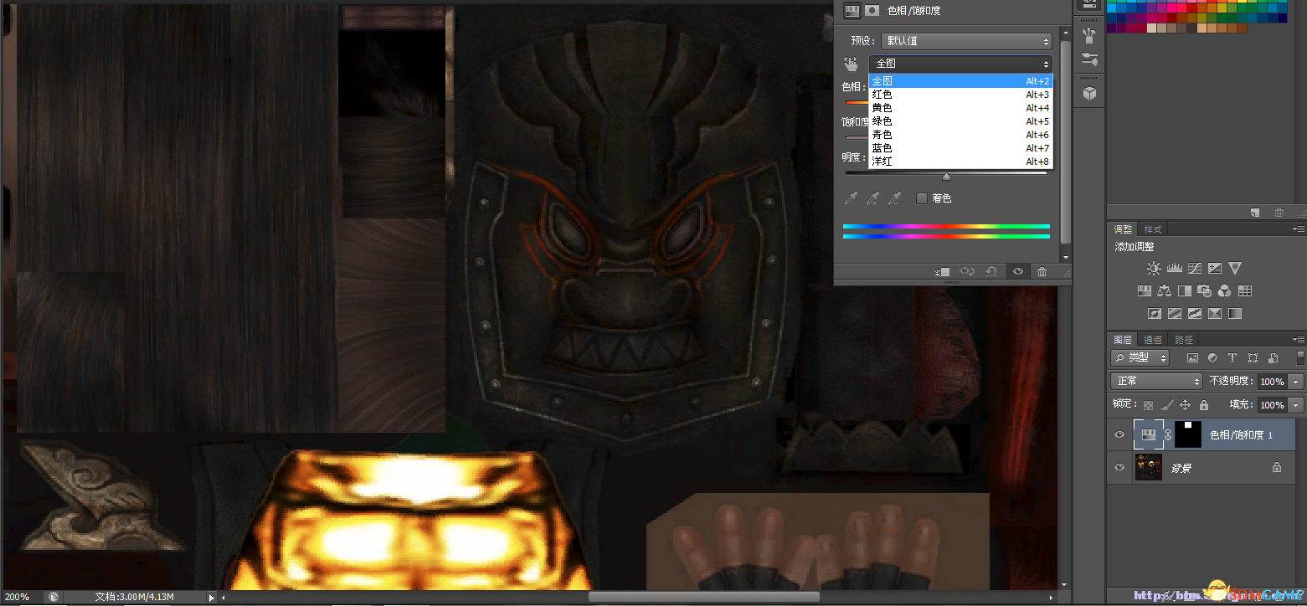This screenshot has height=606, width=1307.
Task: Click the on-image adjustment hand tool
Action: pyautogui.click(x=852, y=64)
